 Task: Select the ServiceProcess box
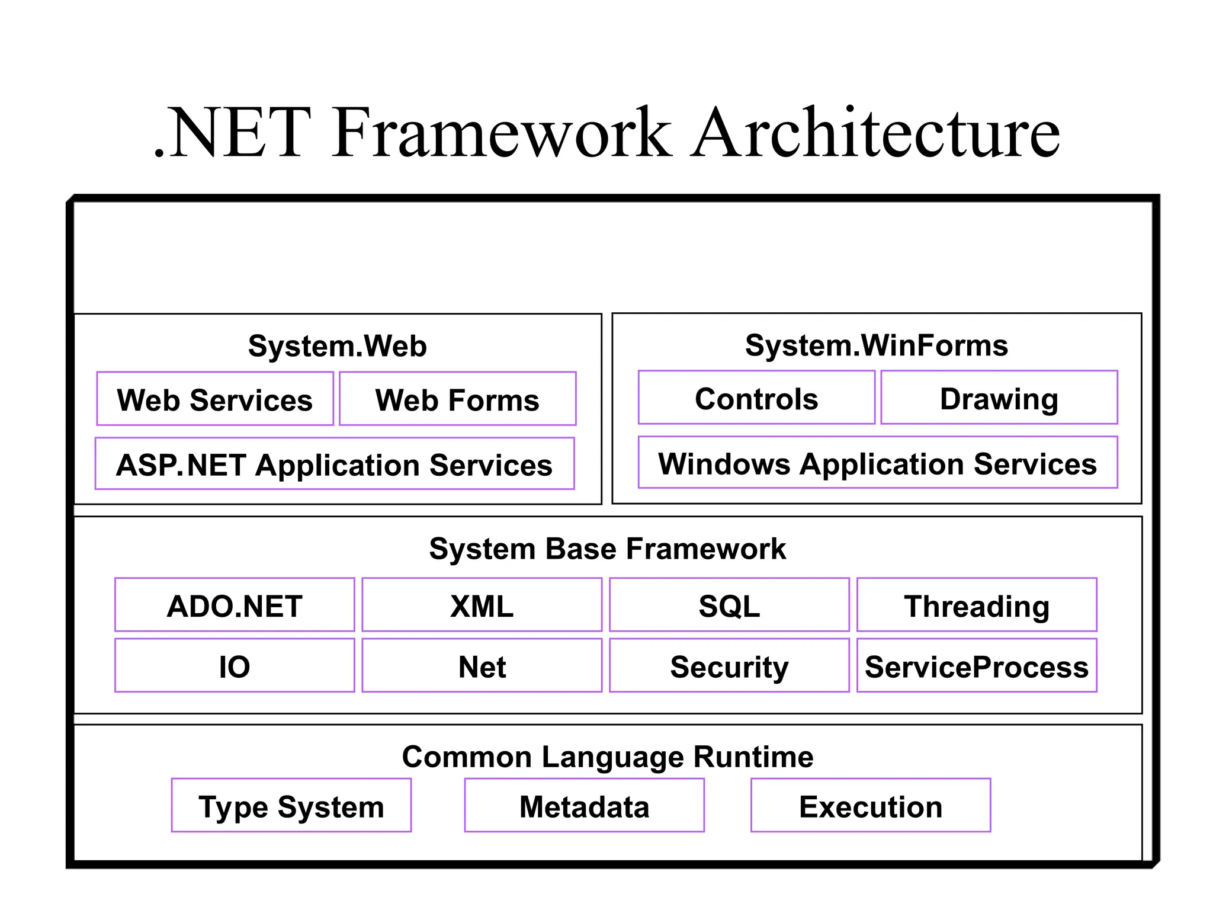click(x=977, y=665)
